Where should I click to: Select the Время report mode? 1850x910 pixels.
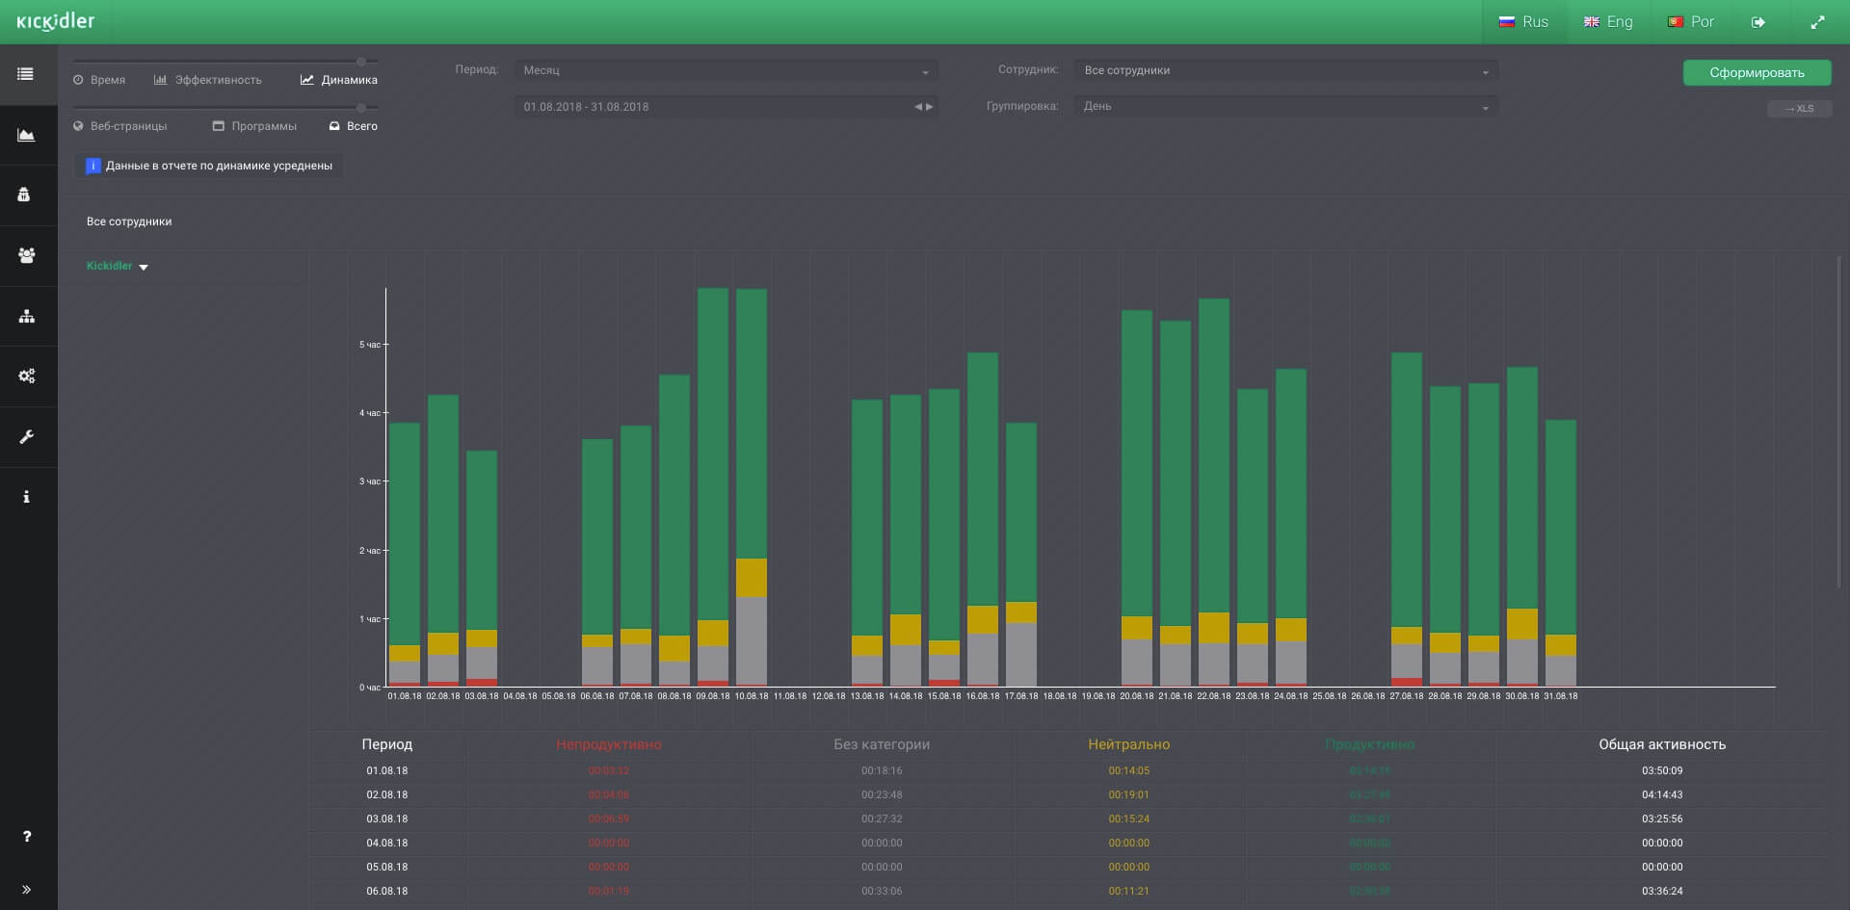(x=99, y=80)
